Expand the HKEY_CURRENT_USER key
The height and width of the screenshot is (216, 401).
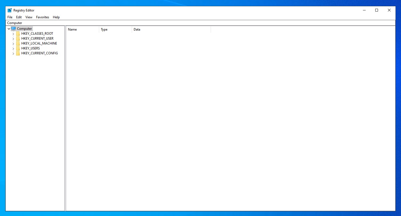point(13,39)
